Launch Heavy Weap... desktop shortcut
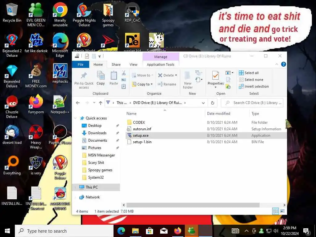The height and width of the screenshot is (237, 316). (36, 137)
